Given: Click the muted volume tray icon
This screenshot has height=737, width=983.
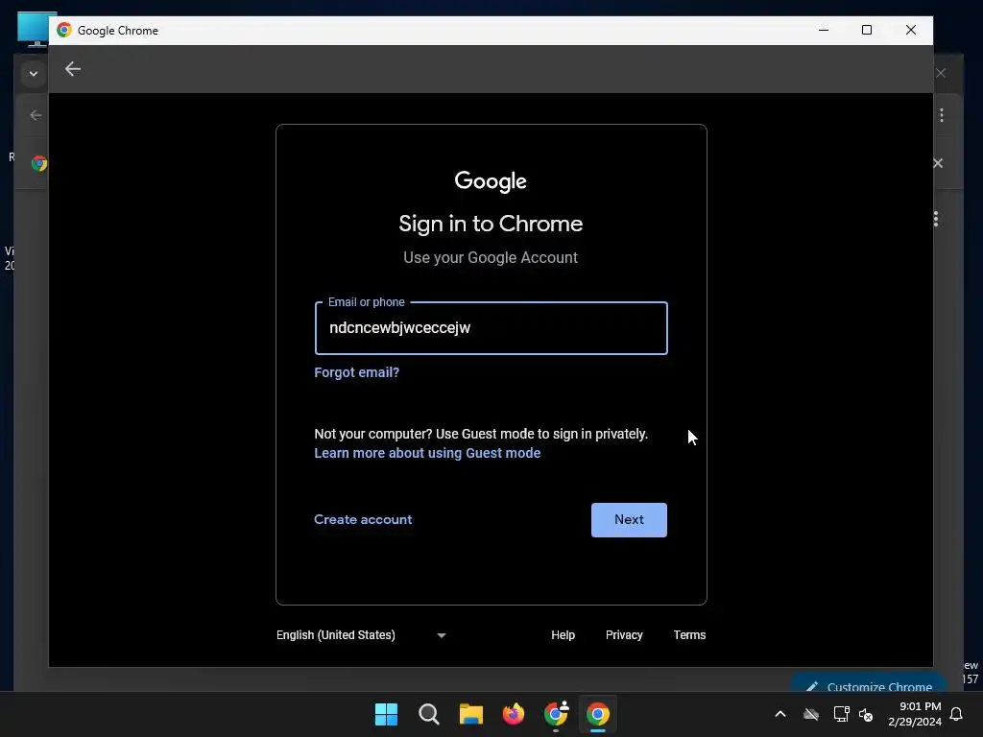Looking at the screenshot, I should click(866, 714).
